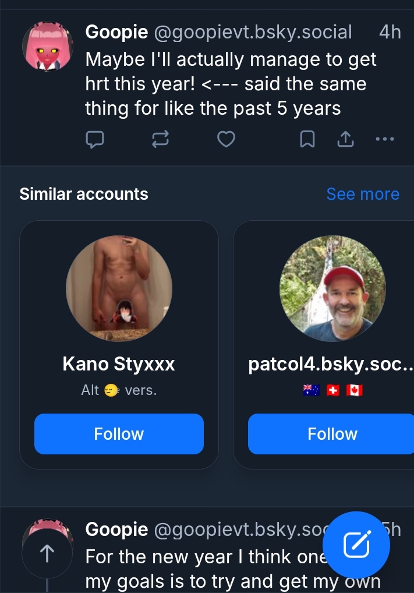This screenshot has height=593, width=414.
Task: Click the Goopie display name on top post
Action: click(116, 32)
